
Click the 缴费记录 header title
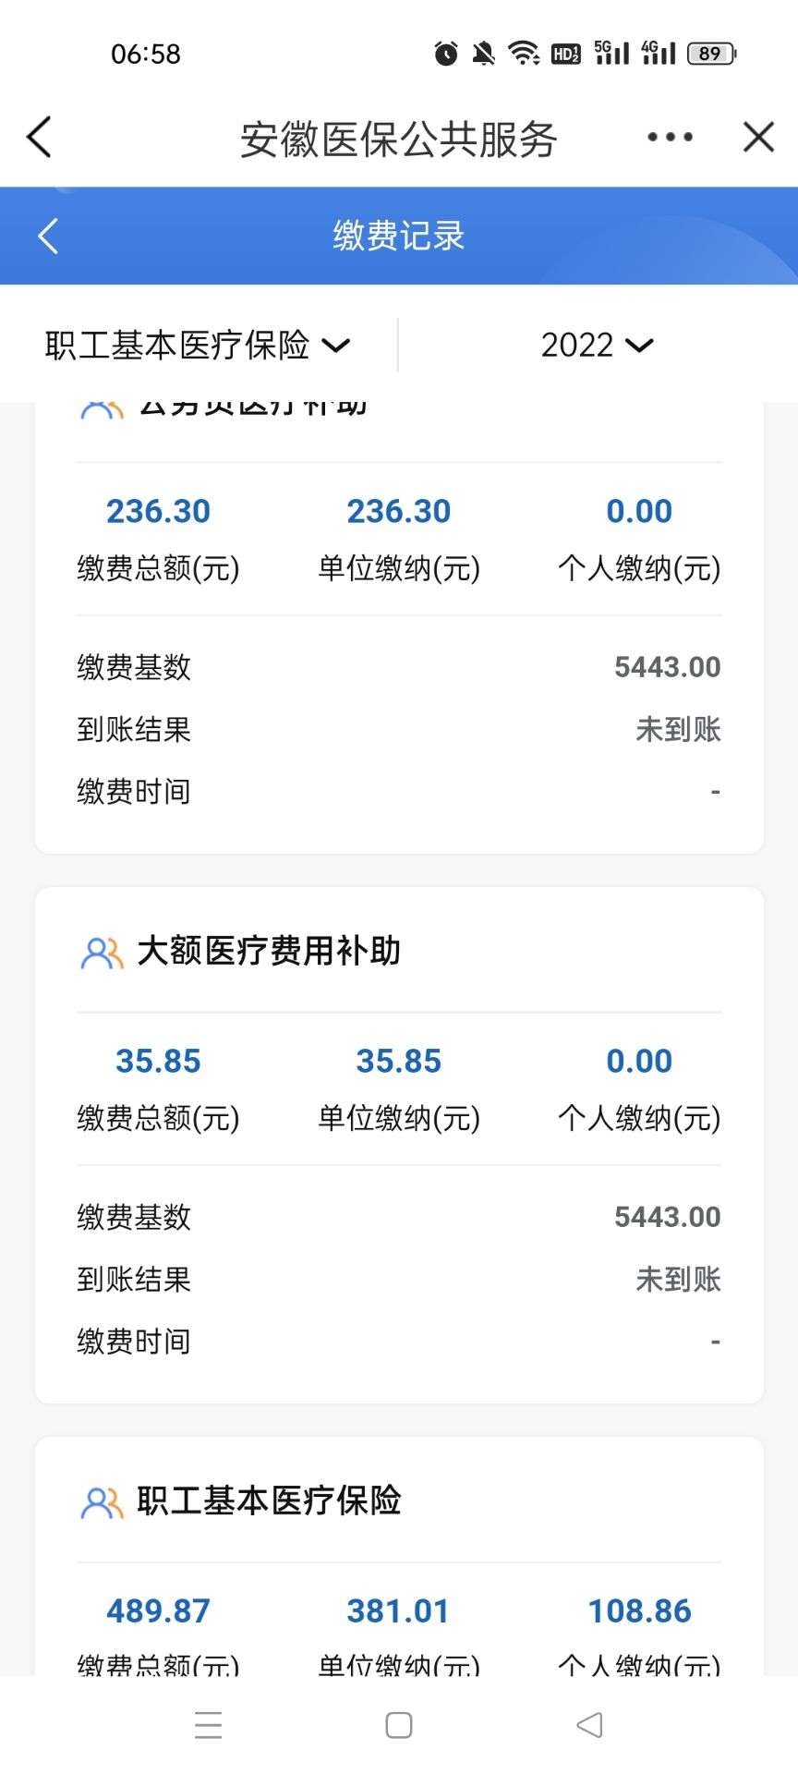coord(399,236)
